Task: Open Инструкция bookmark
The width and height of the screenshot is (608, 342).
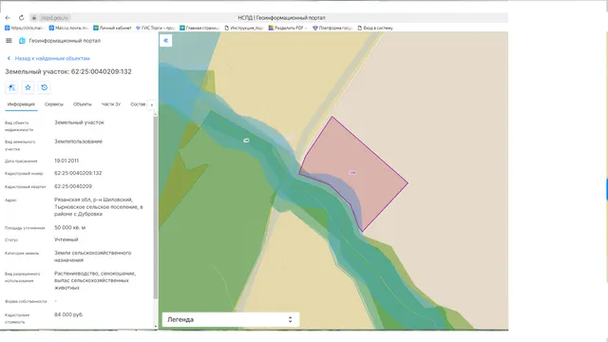Action: 244,28
